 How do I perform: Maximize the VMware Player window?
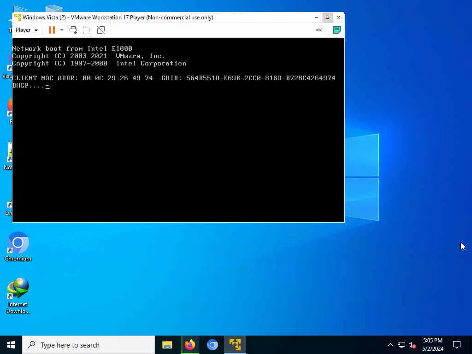pyautogui.click(x=328, y=18)
